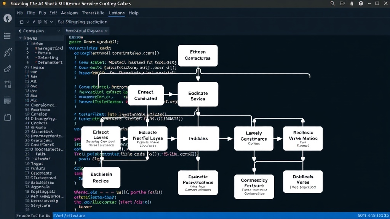Select the Teils tree row
The height and width of the screenshot is (219, 390).
tap(40, 154)
